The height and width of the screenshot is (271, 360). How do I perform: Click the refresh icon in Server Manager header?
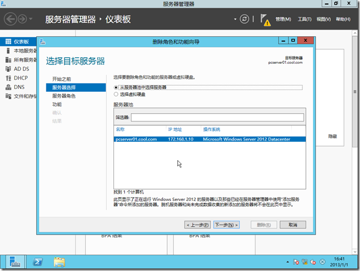[244, 19]
